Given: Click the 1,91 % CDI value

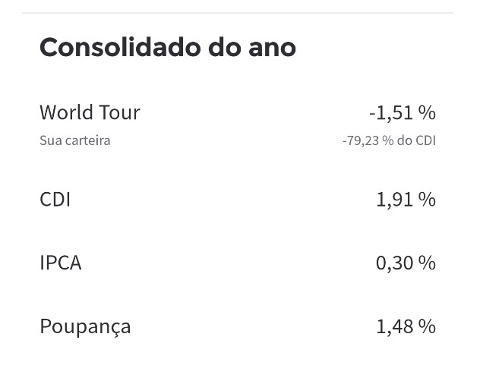Looking at the screenshot, I should click(406, 200).
